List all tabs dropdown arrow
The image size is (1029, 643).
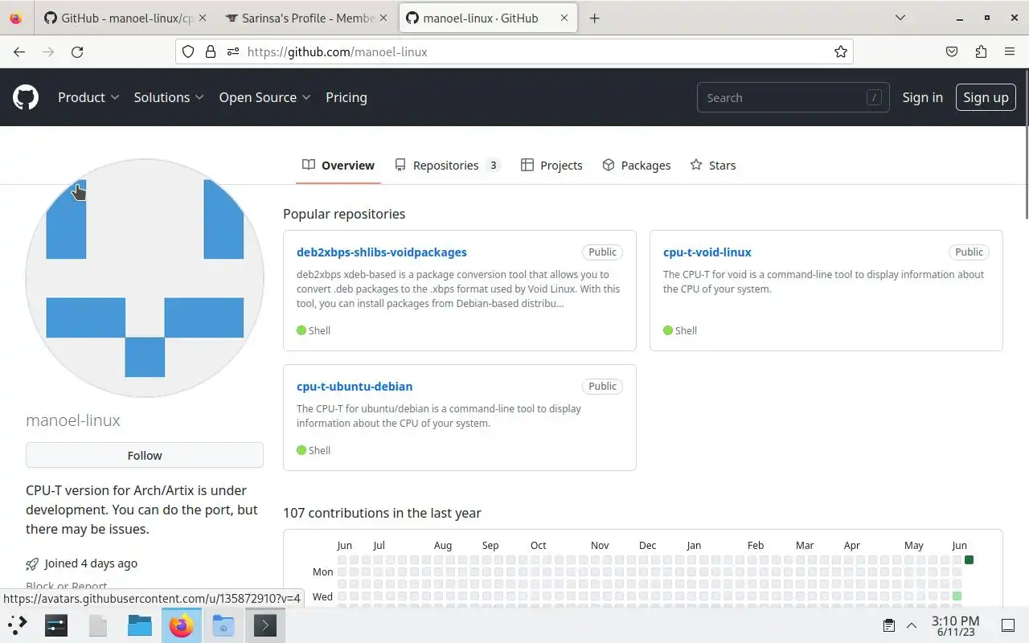click(900, 18)
